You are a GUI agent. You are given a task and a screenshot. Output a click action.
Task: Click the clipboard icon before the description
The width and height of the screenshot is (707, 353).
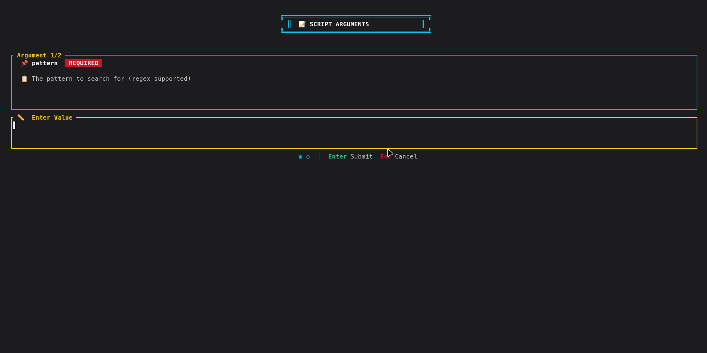click(24, 79)
